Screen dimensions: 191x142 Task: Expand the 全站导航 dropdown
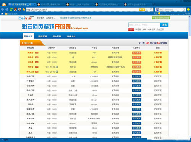51,18
